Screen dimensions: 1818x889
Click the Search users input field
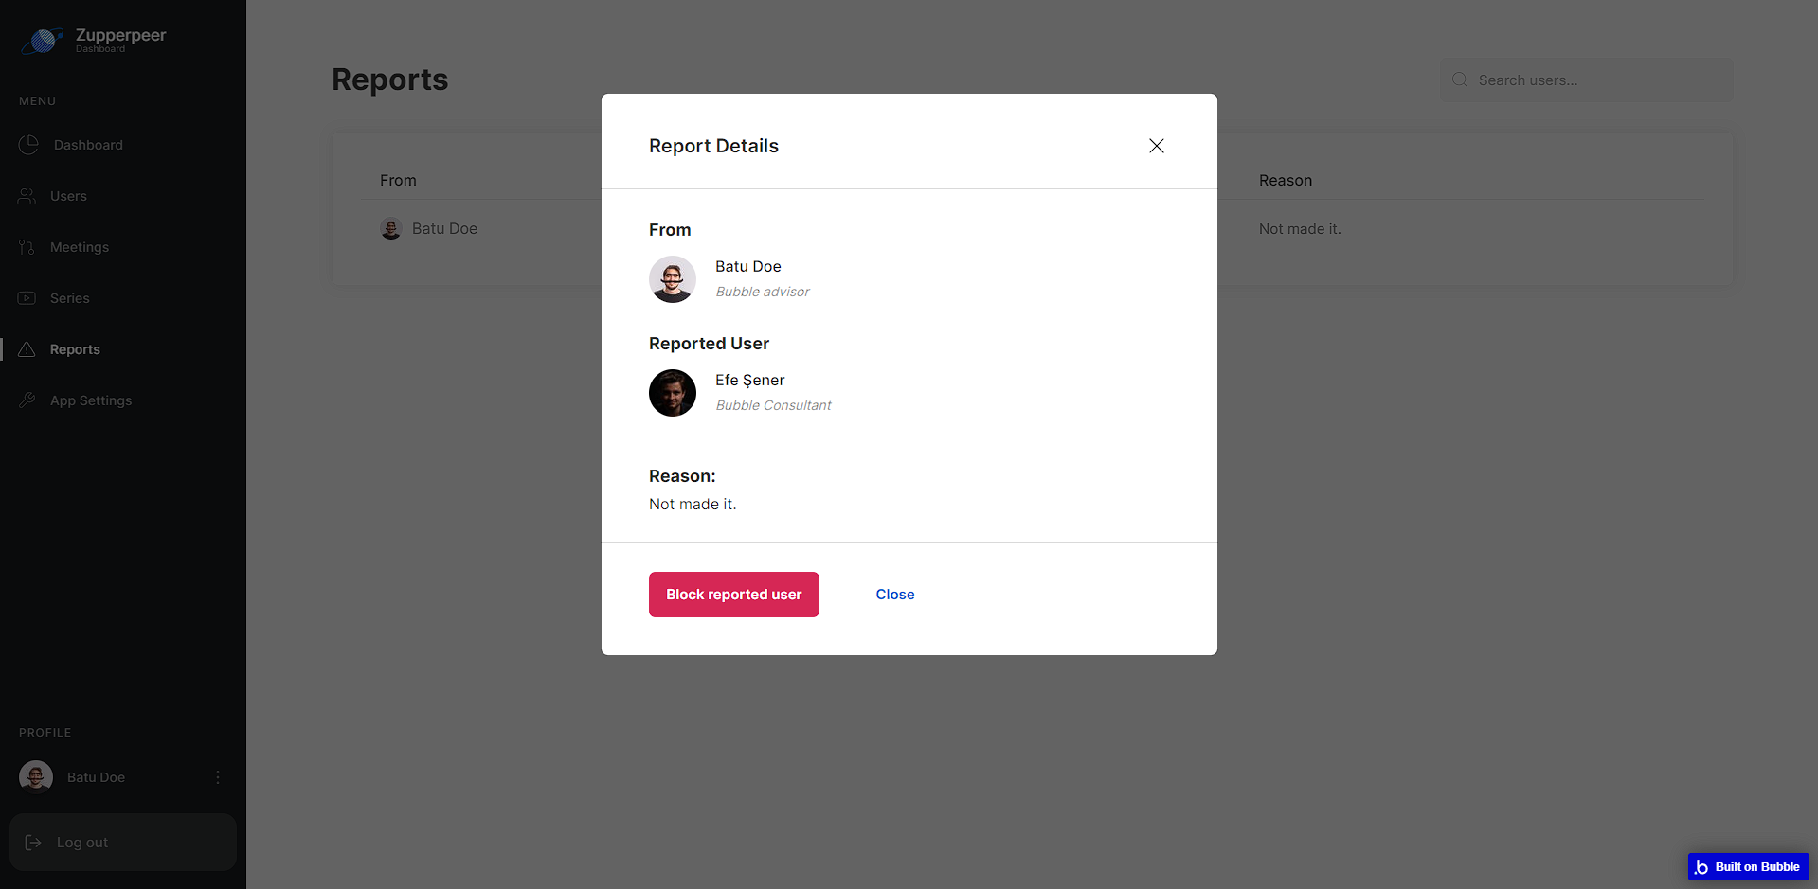click(1587, 80)
